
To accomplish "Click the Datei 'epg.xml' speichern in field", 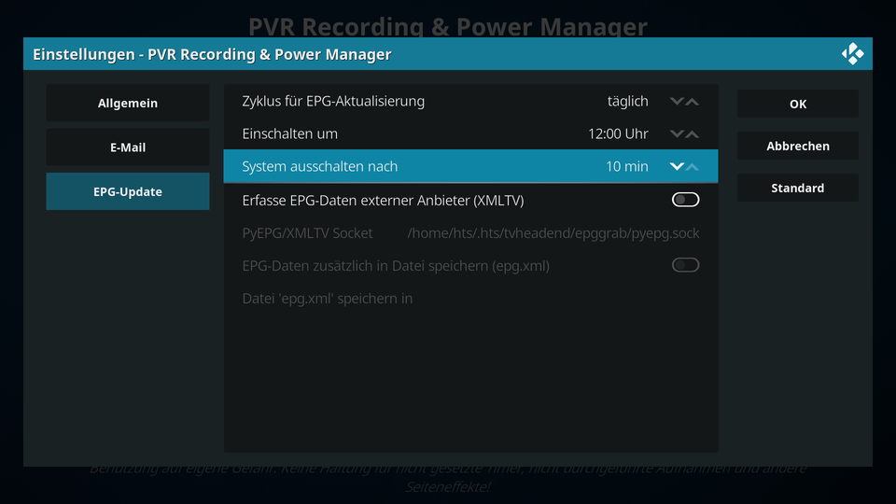I will coord(470,299).
